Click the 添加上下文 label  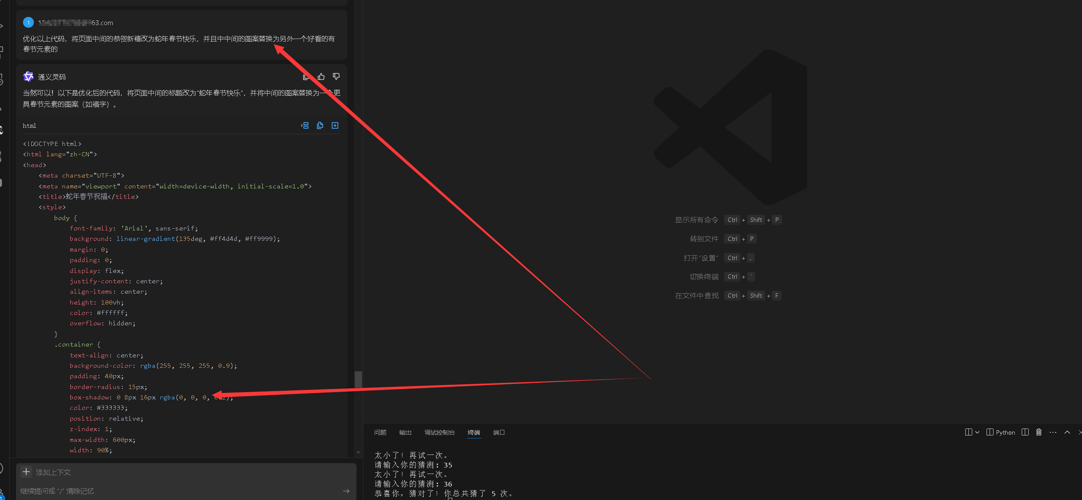pos(53,472)
